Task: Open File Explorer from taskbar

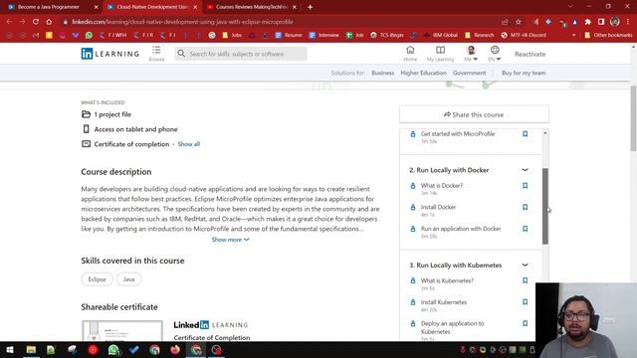Action: tap(31, 350)
